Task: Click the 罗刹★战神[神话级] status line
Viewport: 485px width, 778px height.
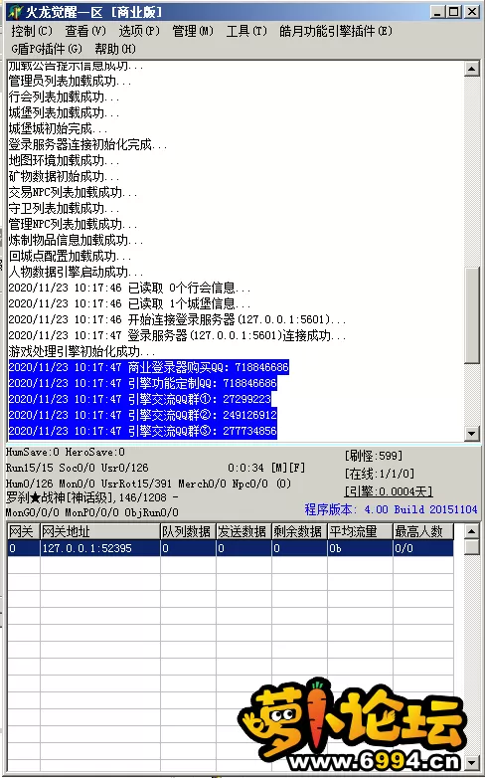Action: (x=92, y=497)
